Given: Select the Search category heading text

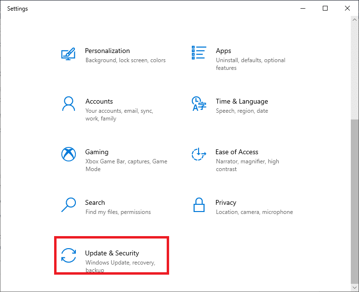Looking at the screenshot, I should [95, 202].
